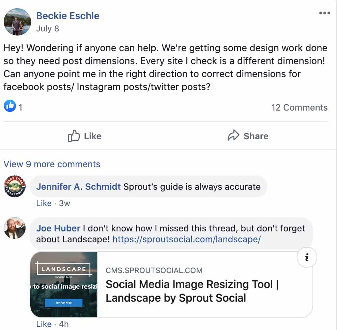Visit Beckie Eschle's profile
The width and height of the screenshot is (337, 330).
coord(67,16)
